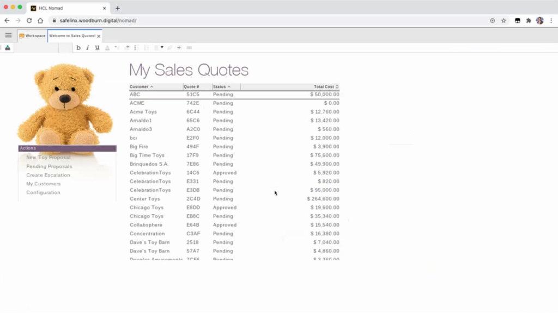Click the italic formatting icon
Image resolution: width=558 pixels, height=313 pixels.
pyautogui.click(x=88, y=48)
